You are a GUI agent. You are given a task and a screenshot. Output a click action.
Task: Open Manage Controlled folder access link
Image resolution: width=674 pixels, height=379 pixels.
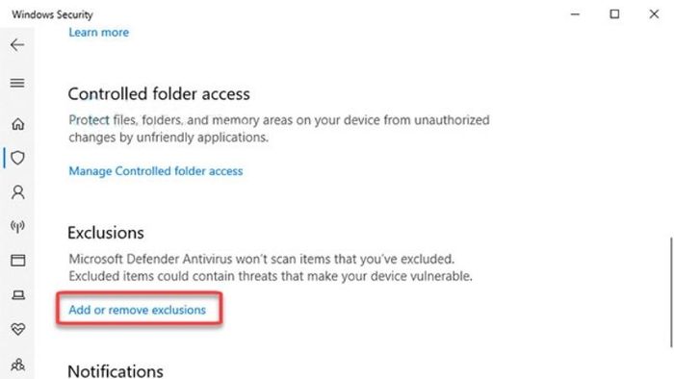pos(156,171)
